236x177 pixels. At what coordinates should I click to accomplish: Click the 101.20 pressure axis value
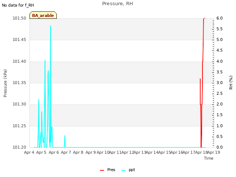20,147
